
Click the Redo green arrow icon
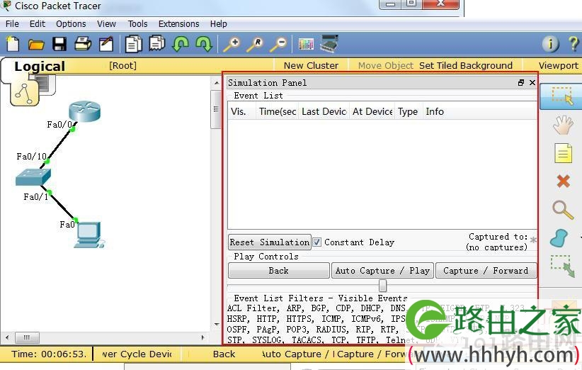204,44
